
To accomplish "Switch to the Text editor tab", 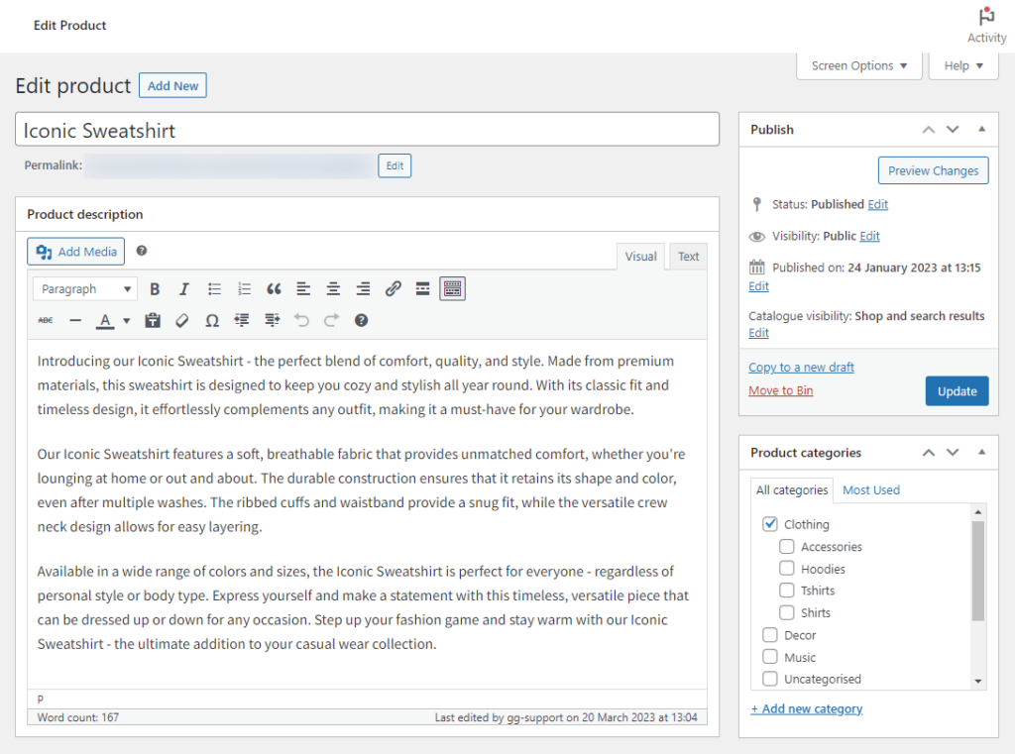I will click(x=688, y=256).
